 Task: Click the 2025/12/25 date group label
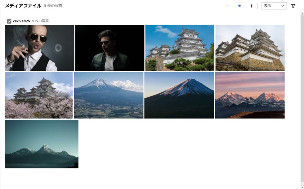pyautogui.click(x=21, y=21)
